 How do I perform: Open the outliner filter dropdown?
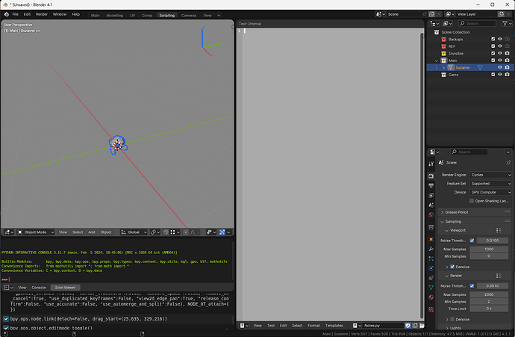pos(507,23)
